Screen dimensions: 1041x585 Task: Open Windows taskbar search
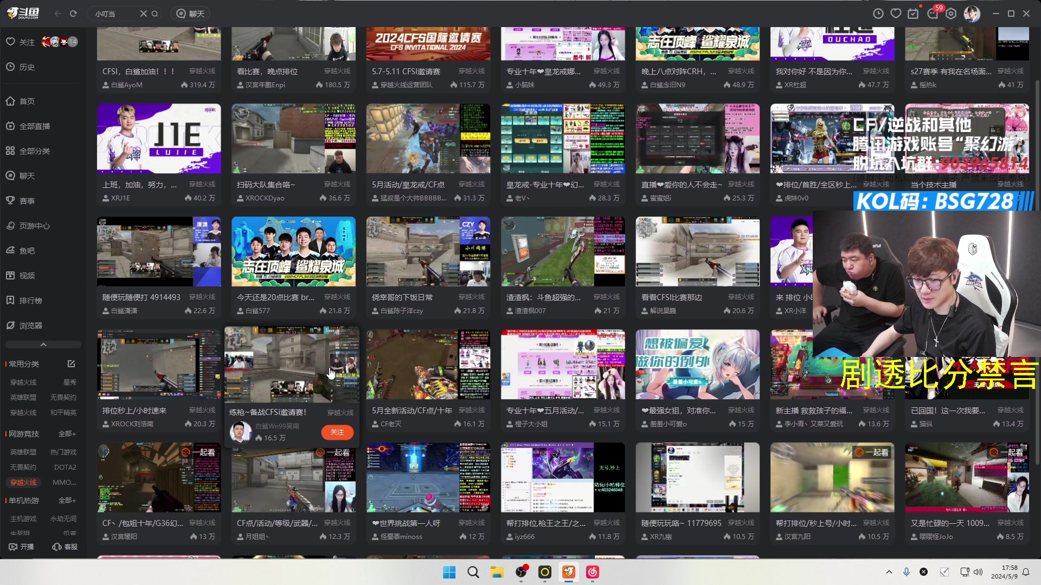[x=473, y=572]
